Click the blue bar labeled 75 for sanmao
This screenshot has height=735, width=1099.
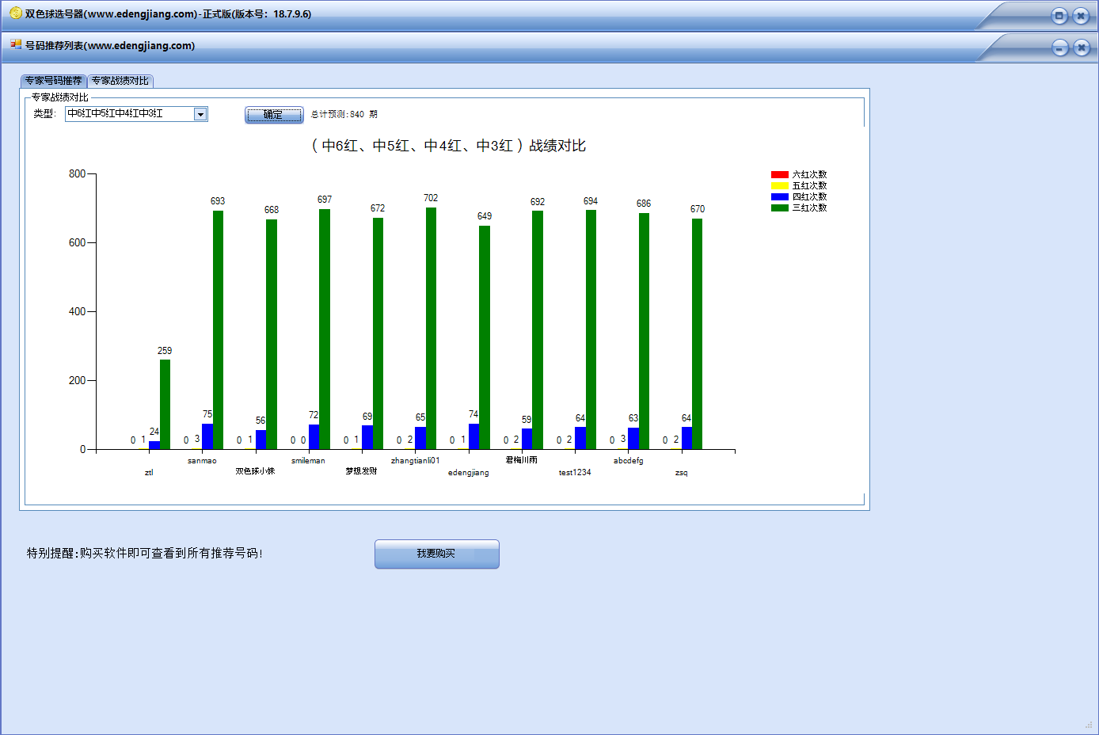pos(207,436)
